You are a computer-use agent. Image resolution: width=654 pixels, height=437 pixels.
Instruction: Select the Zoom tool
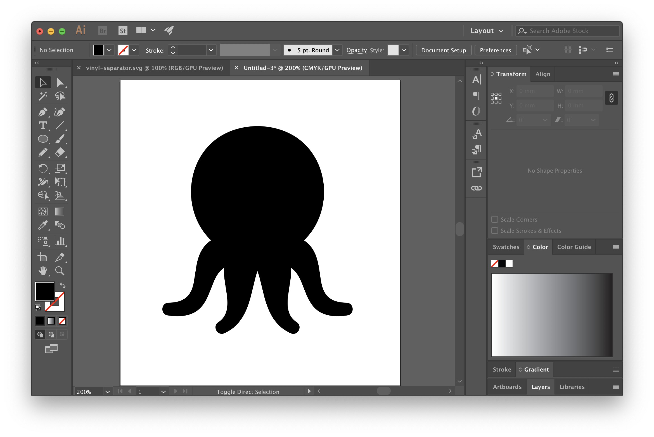click(x=60, y=271)
